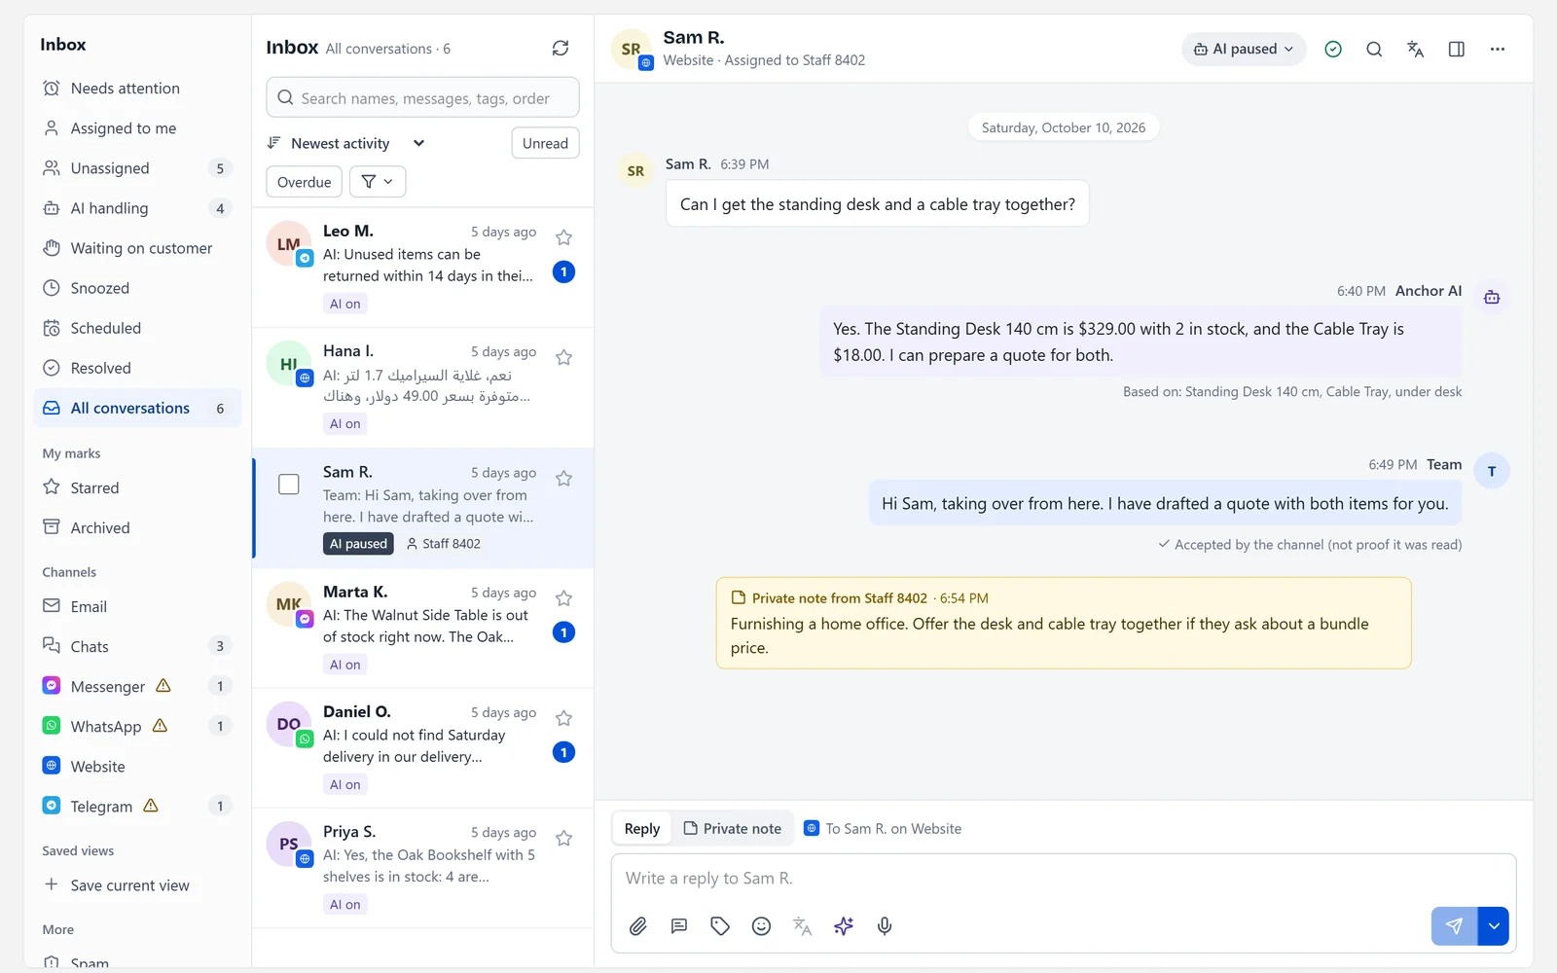Open the more options ellipsis menu
This screenshot has width=1557, height=973.
click(1498, 49)
